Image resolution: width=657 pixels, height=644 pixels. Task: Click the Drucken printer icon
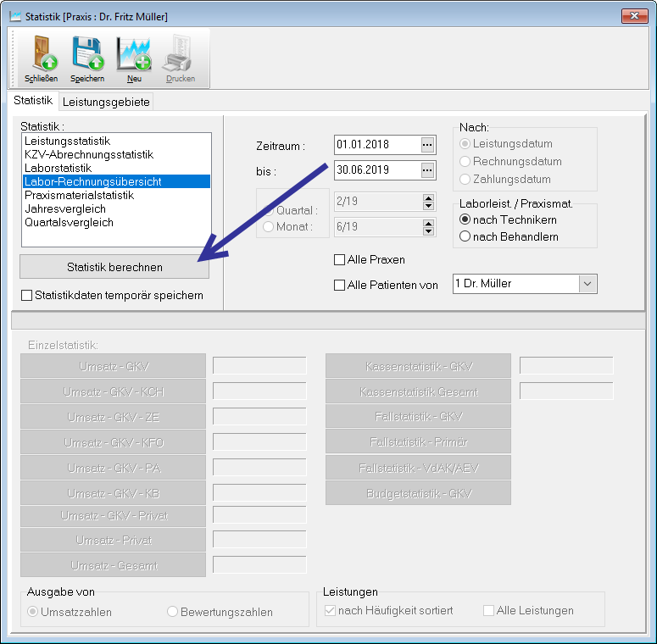pyautogui.click(x=180, y=53)
